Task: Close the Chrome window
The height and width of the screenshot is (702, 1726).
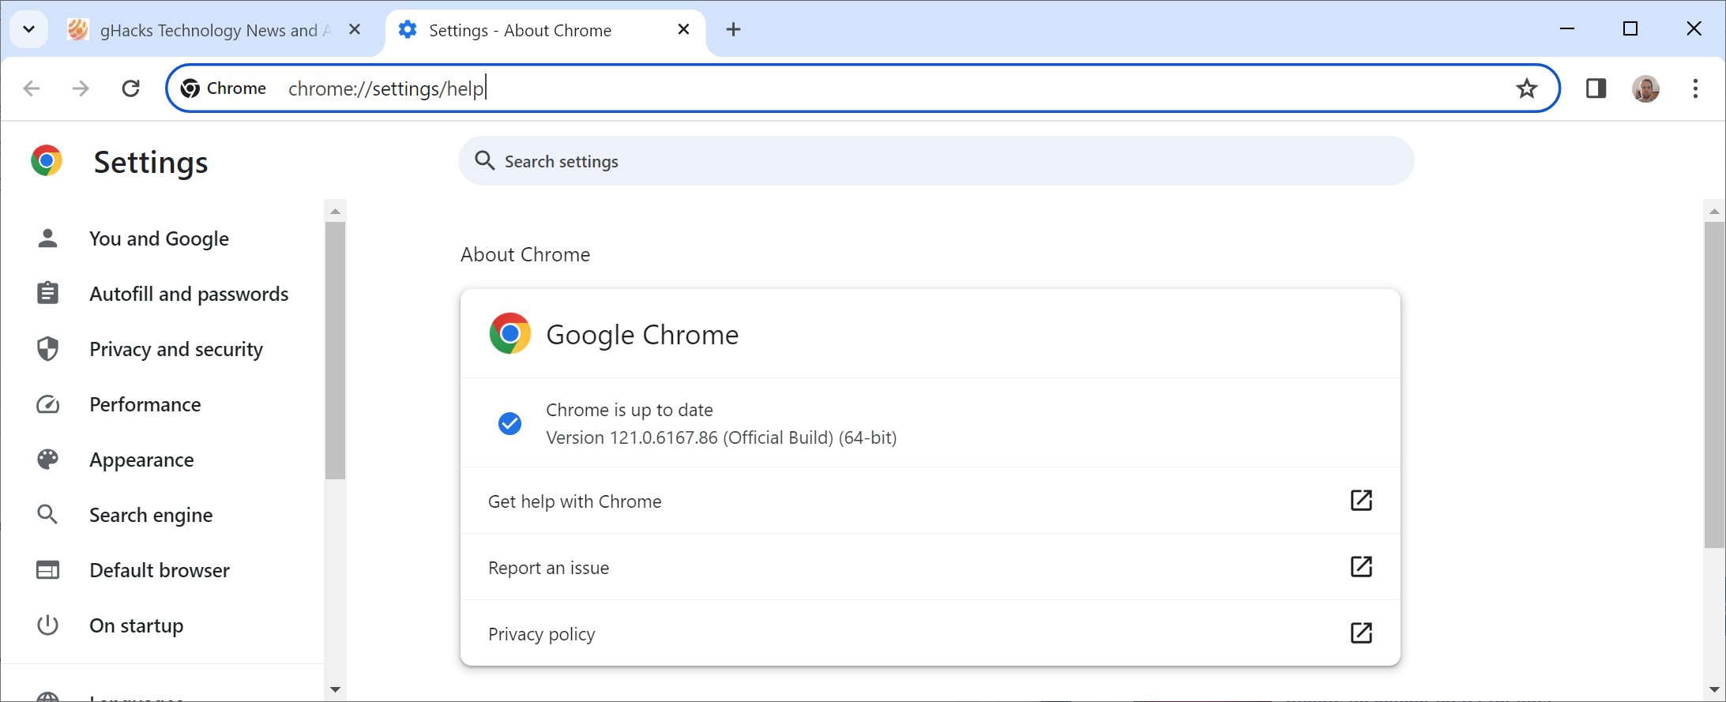Action: point(1694,29)
